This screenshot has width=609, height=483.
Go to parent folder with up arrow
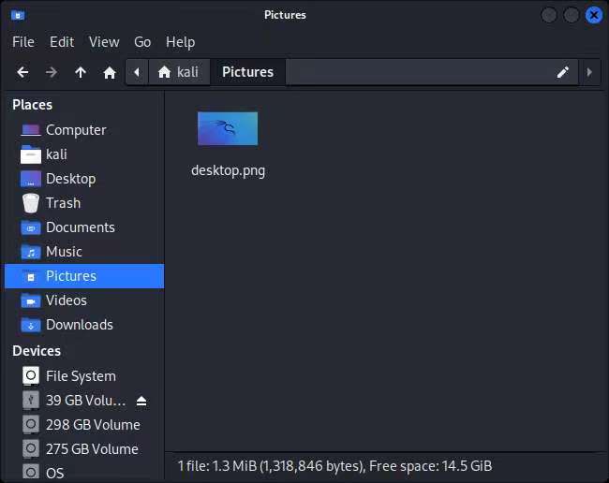(x=81, y=72)
